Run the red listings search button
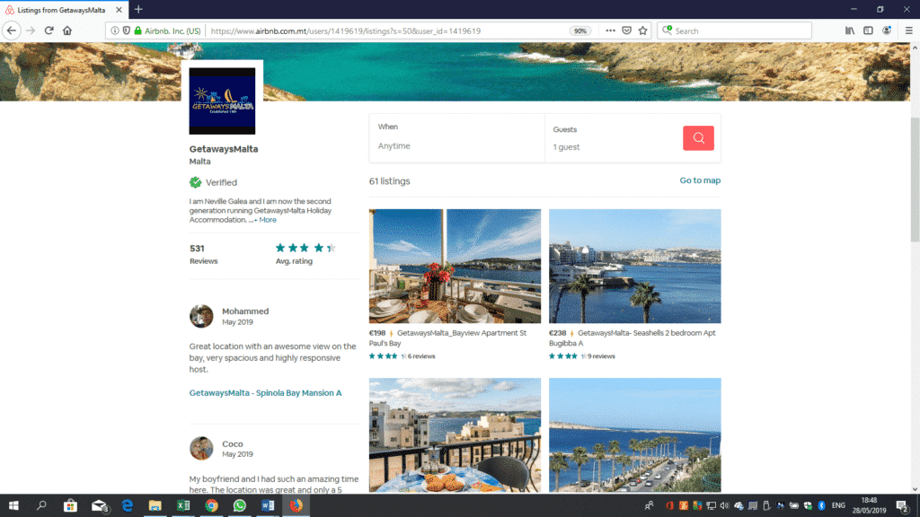Screen dimensions: 920x517 698,137
